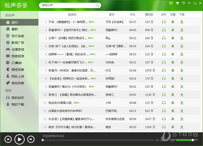
Task: Sort by the 播放数 column header
Action: [149, 14]
